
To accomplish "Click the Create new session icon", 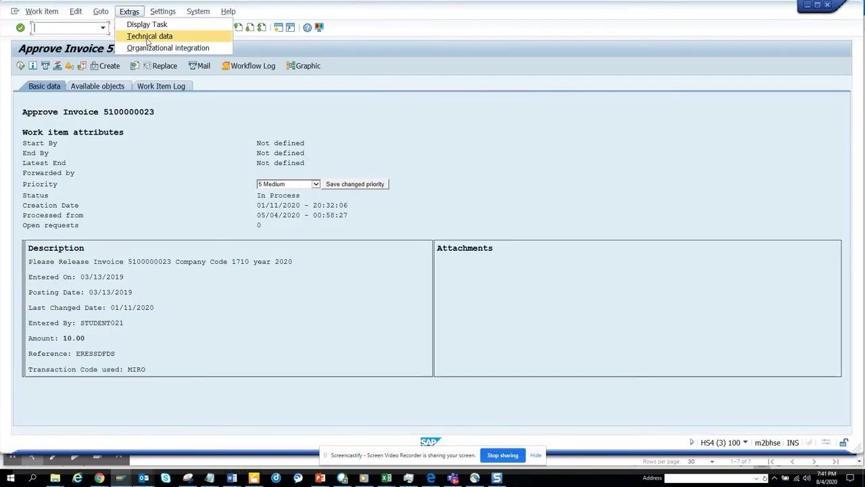I will pos(278,28).
